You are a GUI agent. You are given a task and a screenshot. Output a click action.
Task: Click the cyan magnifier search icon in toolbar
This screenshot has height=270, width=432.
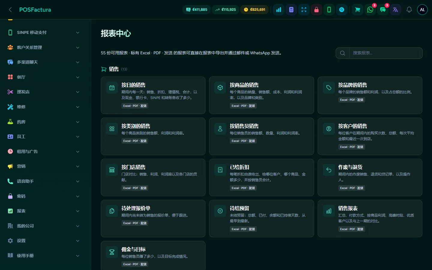click(342, 10)
